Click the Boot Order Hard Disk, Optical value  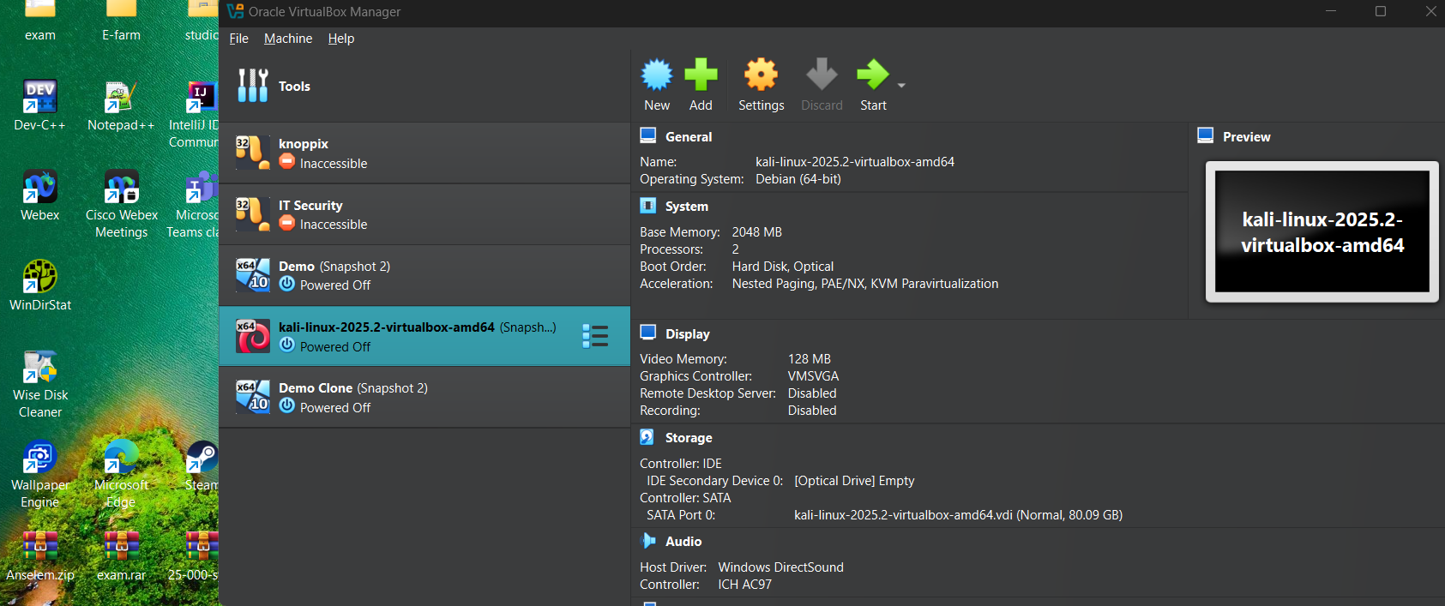coord(782,267)
